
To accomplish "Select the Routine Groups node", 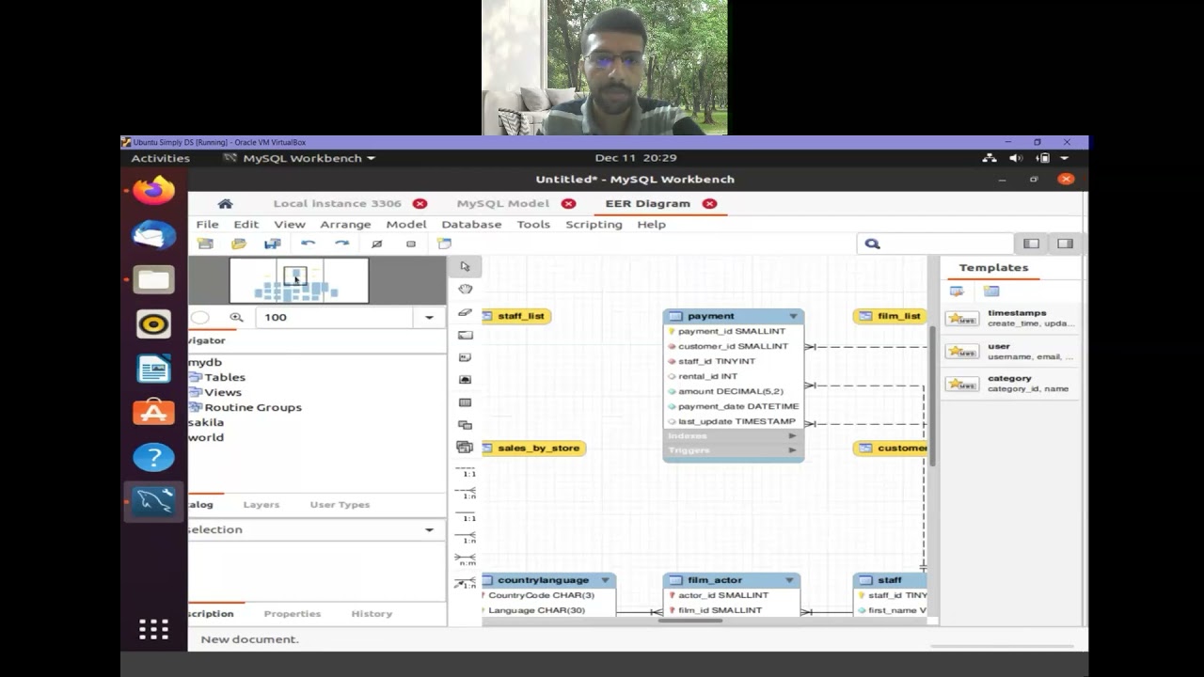I will [252, 407].
